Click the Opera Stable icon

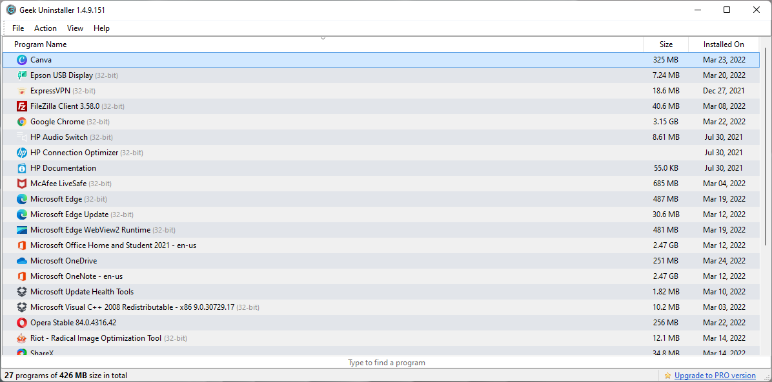(x=22, y=323)
